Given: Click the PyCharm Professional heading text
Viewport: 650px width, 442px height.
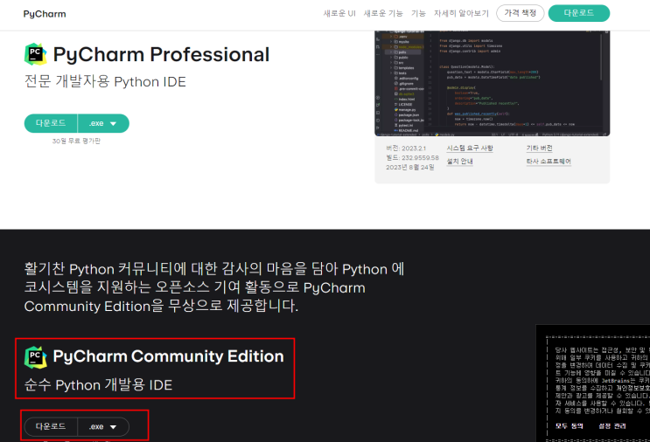Looking at the screenshot, I should point(161,55).
